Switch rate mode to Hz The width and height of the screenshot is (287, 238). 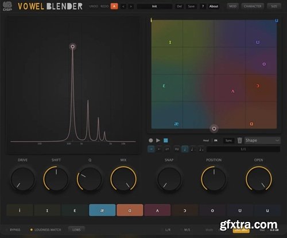177,149
